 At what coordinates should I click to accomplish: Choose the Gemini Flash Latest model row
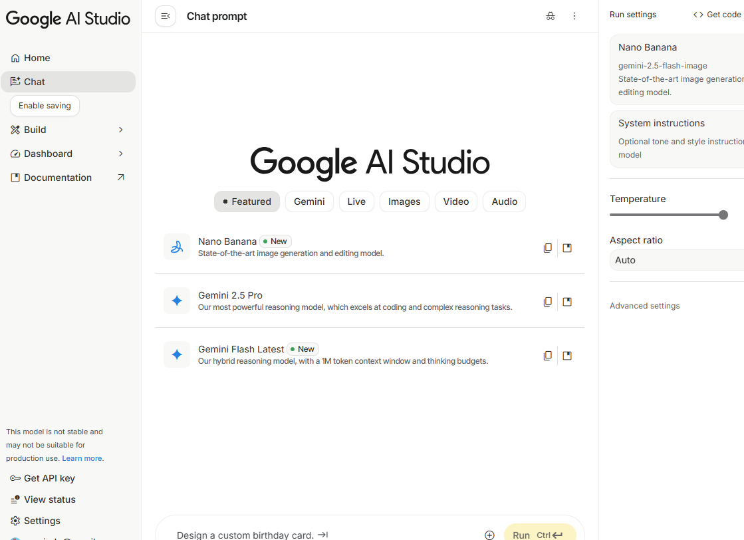pos(370,354)
